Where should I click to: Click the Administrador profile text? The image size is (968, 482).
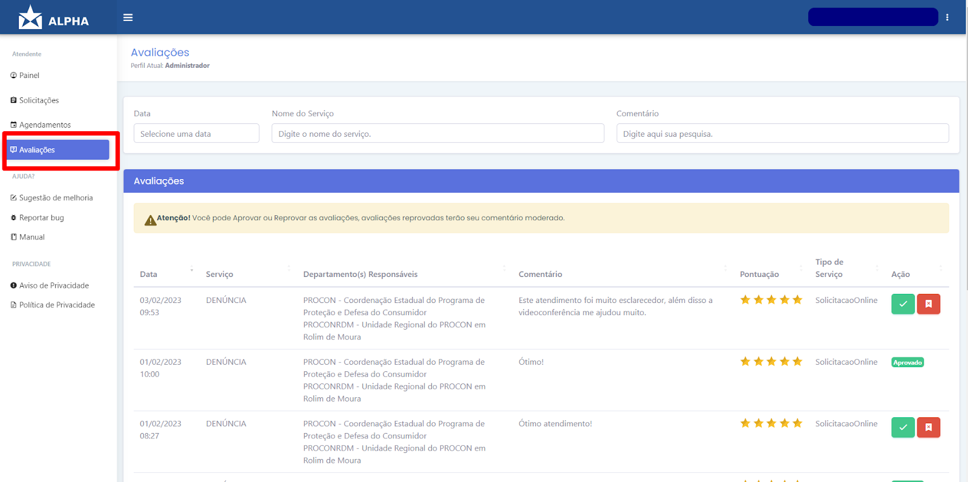point(187,65)
